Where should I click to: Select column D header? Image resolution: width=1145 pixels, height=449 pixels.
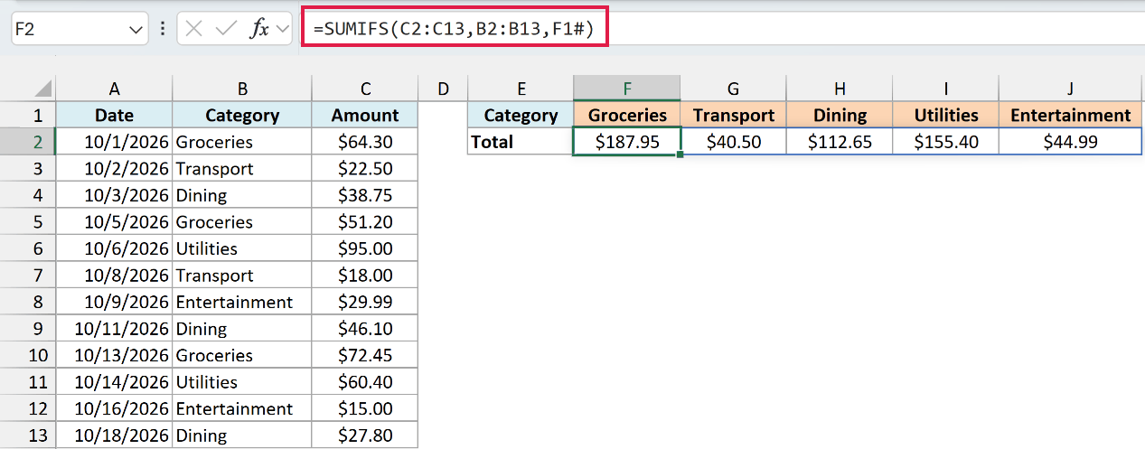443,89
